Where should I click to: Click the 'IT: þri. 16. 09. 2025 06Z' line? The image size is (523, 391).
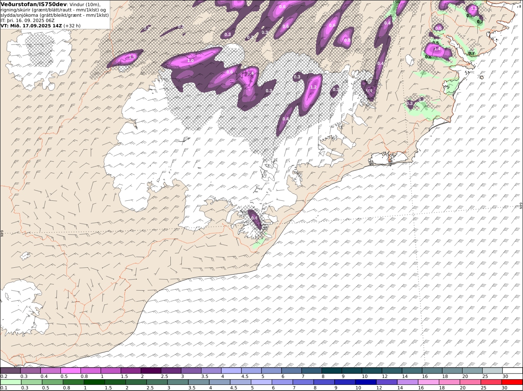[x=27, y=20]
